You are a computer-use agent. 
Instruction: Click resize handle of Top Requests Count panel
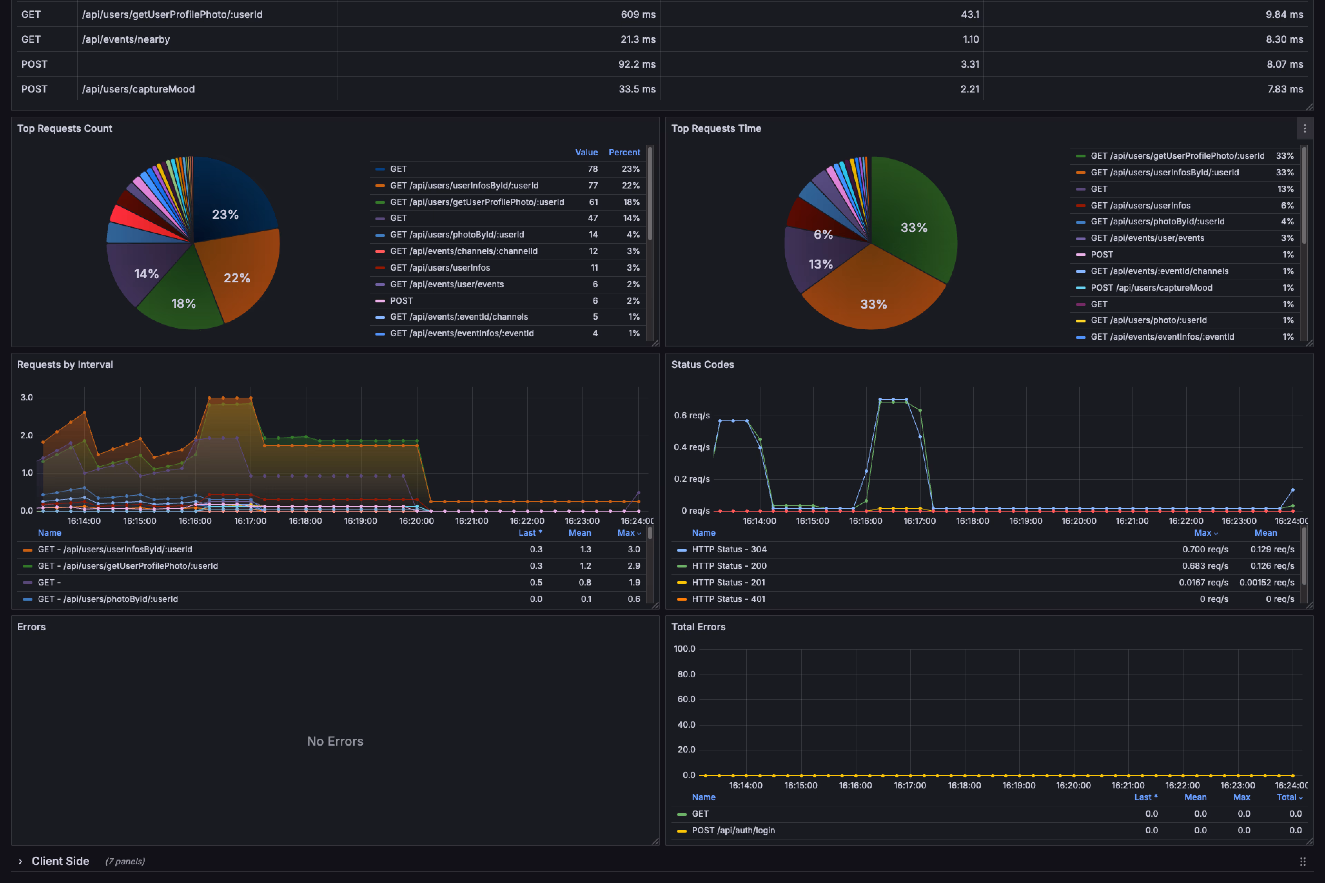click(655, 343)
